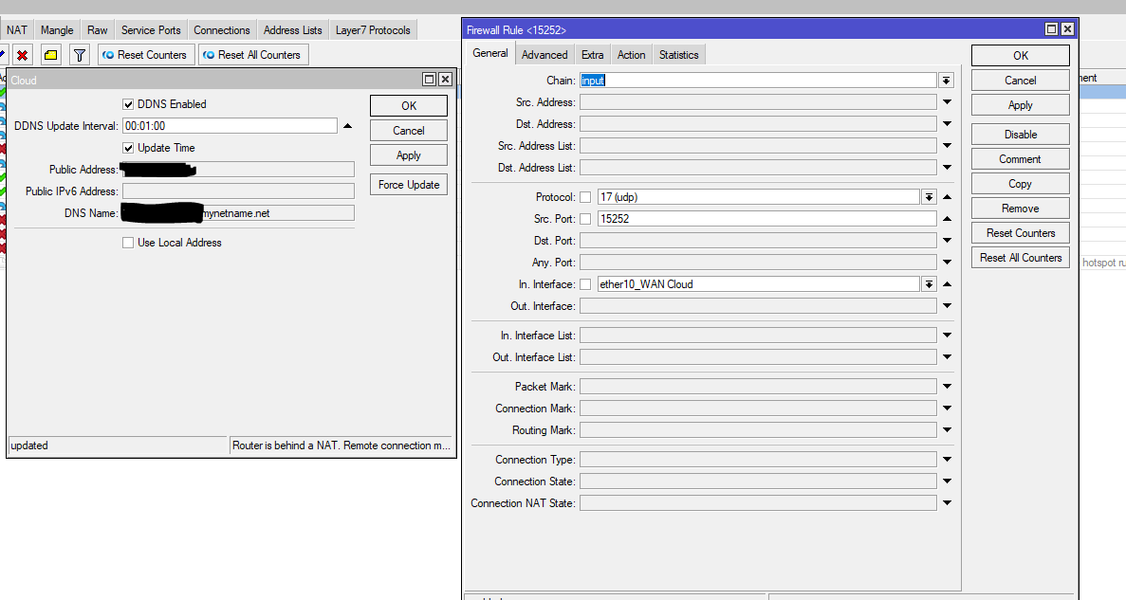The width and height of the screenshot is (1126, 600).
Task: Click the Disable rule button
Action: (1021, 135)
